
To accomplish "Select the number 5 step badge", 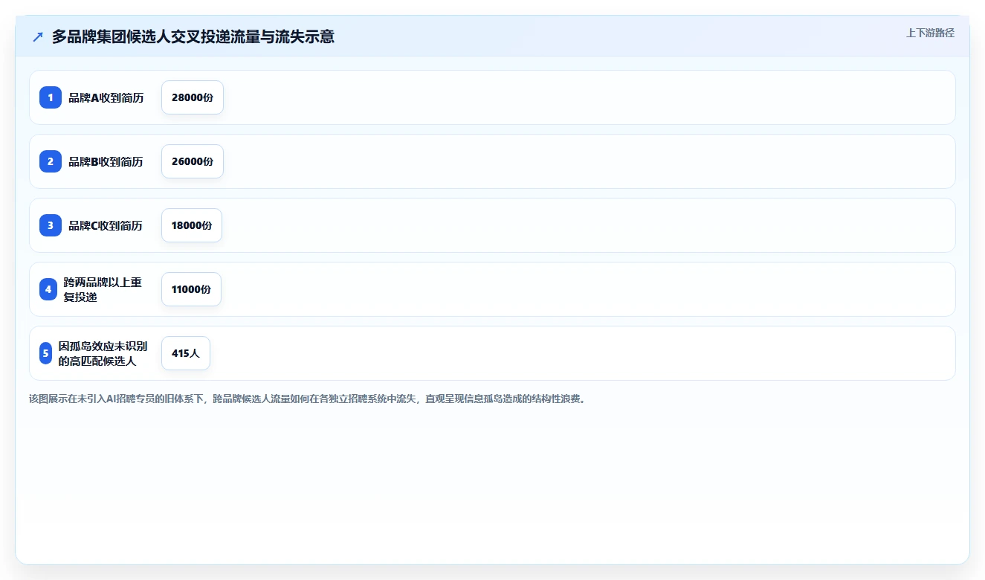I will [45, 353].
